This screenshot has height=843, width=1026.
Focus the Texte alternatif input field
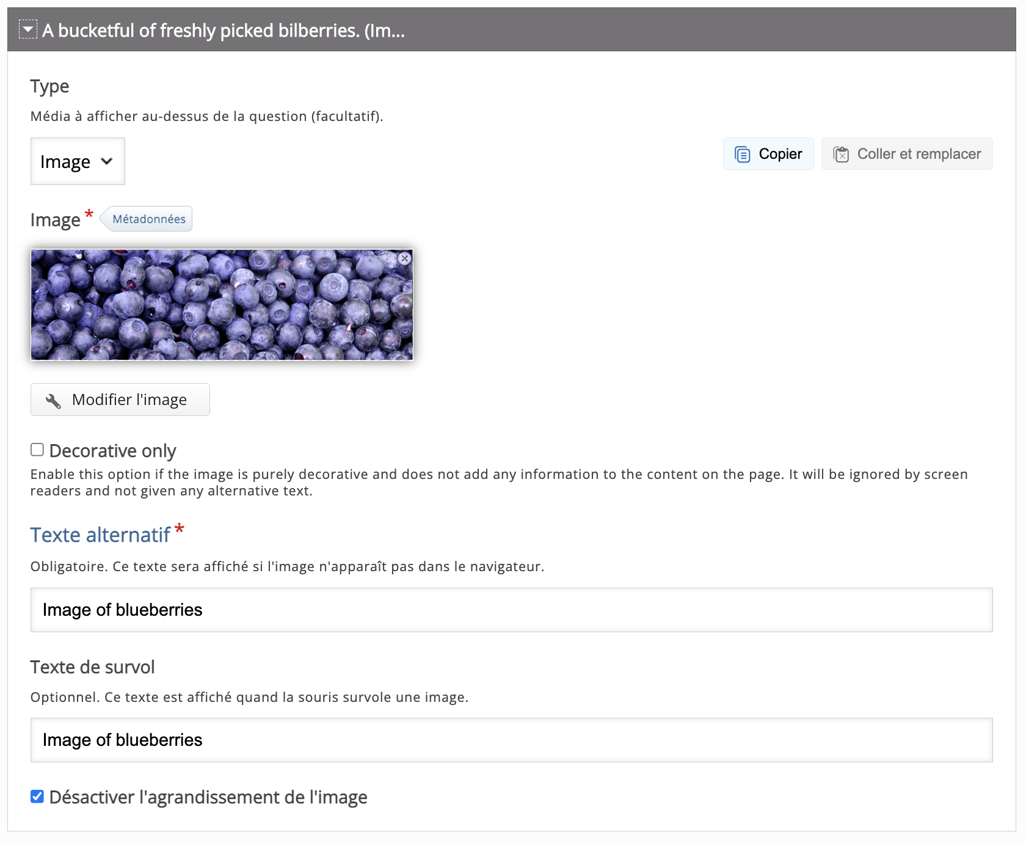click(511, 610)
